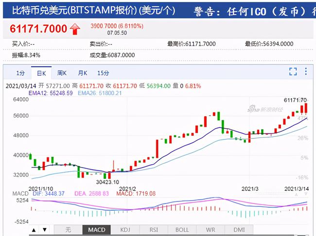
Task: Click the 40000 price axis label
Action: tap(21, 155)
